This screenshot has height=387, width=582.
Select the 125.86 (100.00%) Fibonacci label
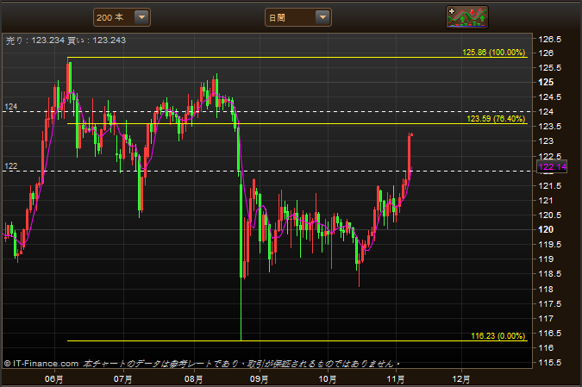[x=494, y=53]
